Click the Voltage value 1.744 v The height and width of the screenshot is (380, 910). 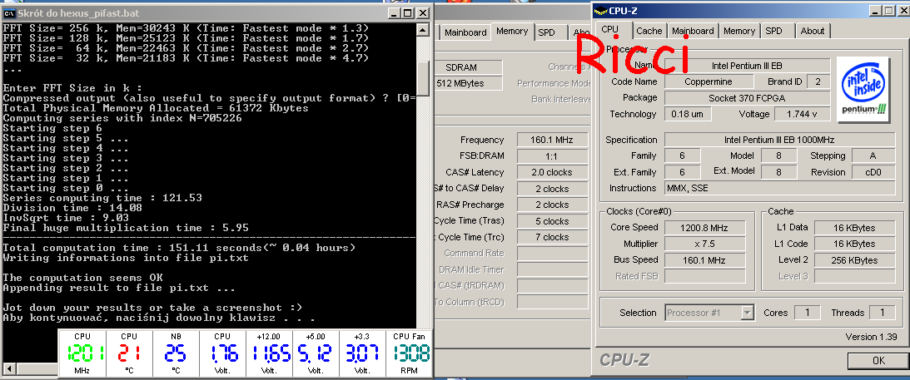click(802, 114)
